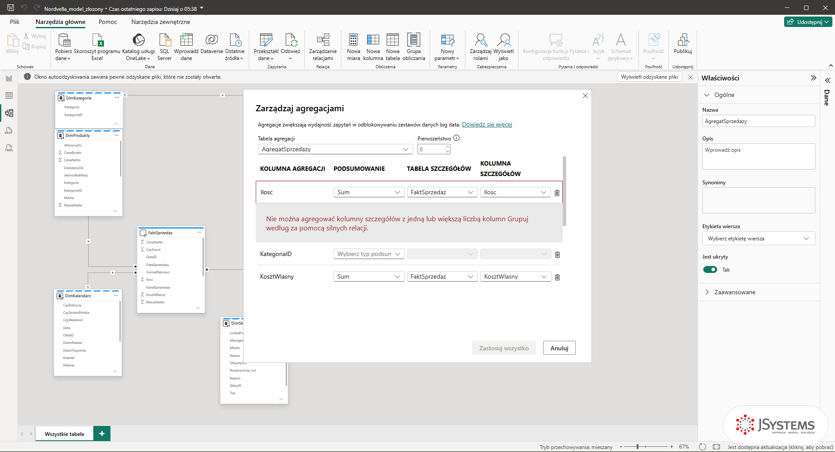
Task: Create Nowa miara from ribbon
Action: pyautogui.click(x=354, y=47)
